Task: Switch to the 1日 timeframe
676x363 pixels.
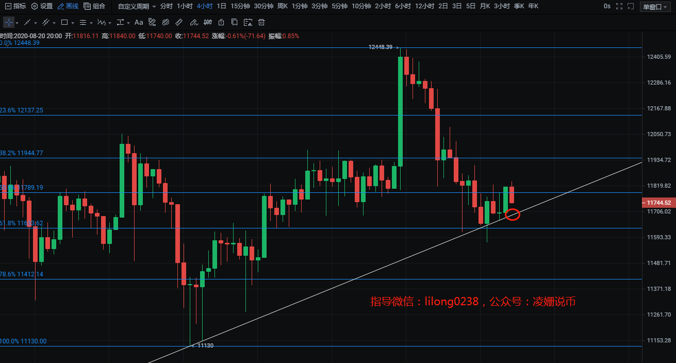Action: [221, 6]
